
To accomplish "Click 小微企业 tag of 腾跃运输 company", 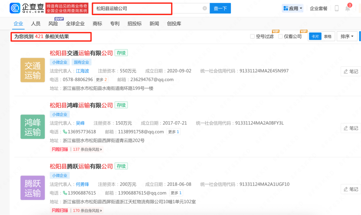I will [x=59, y=176].
